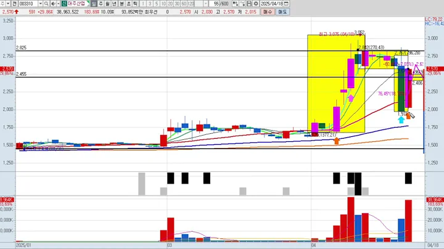
Task: Choose the 5 interval button
Action: coord(157,4)
